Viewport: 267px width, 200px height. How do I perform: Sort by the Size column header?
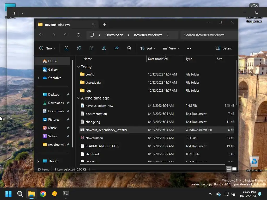point(220,59)
